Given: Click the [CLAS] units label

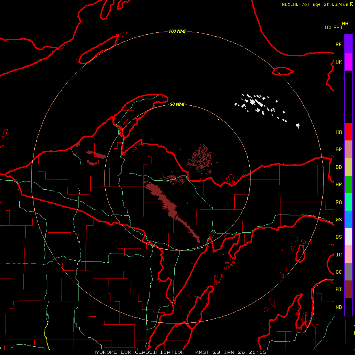Looking at the screenshot, I should (333, 27).
